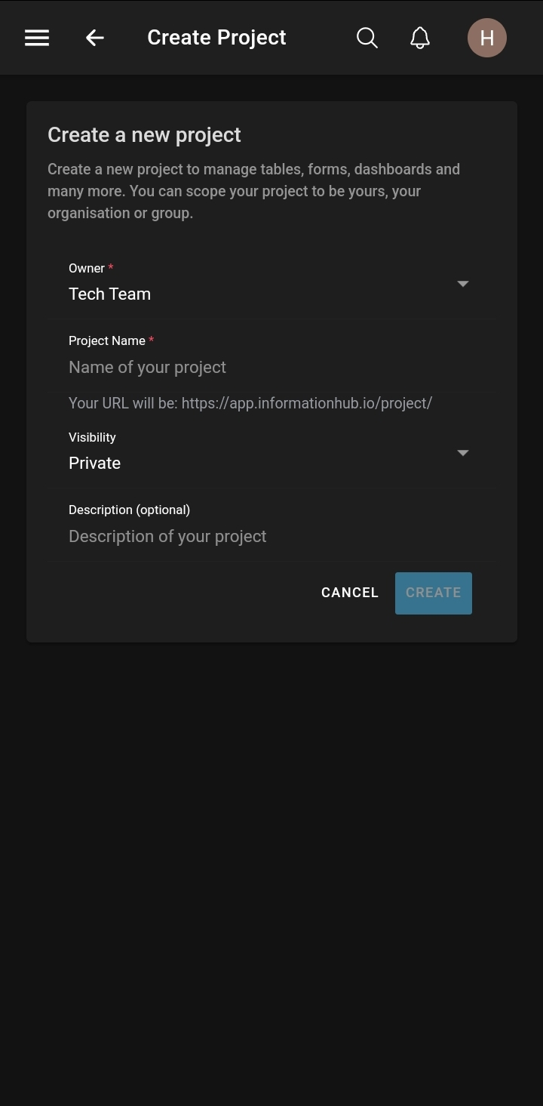Click the "Description (optional)" label
This screenshot has height=1106, width=543.
129,510
